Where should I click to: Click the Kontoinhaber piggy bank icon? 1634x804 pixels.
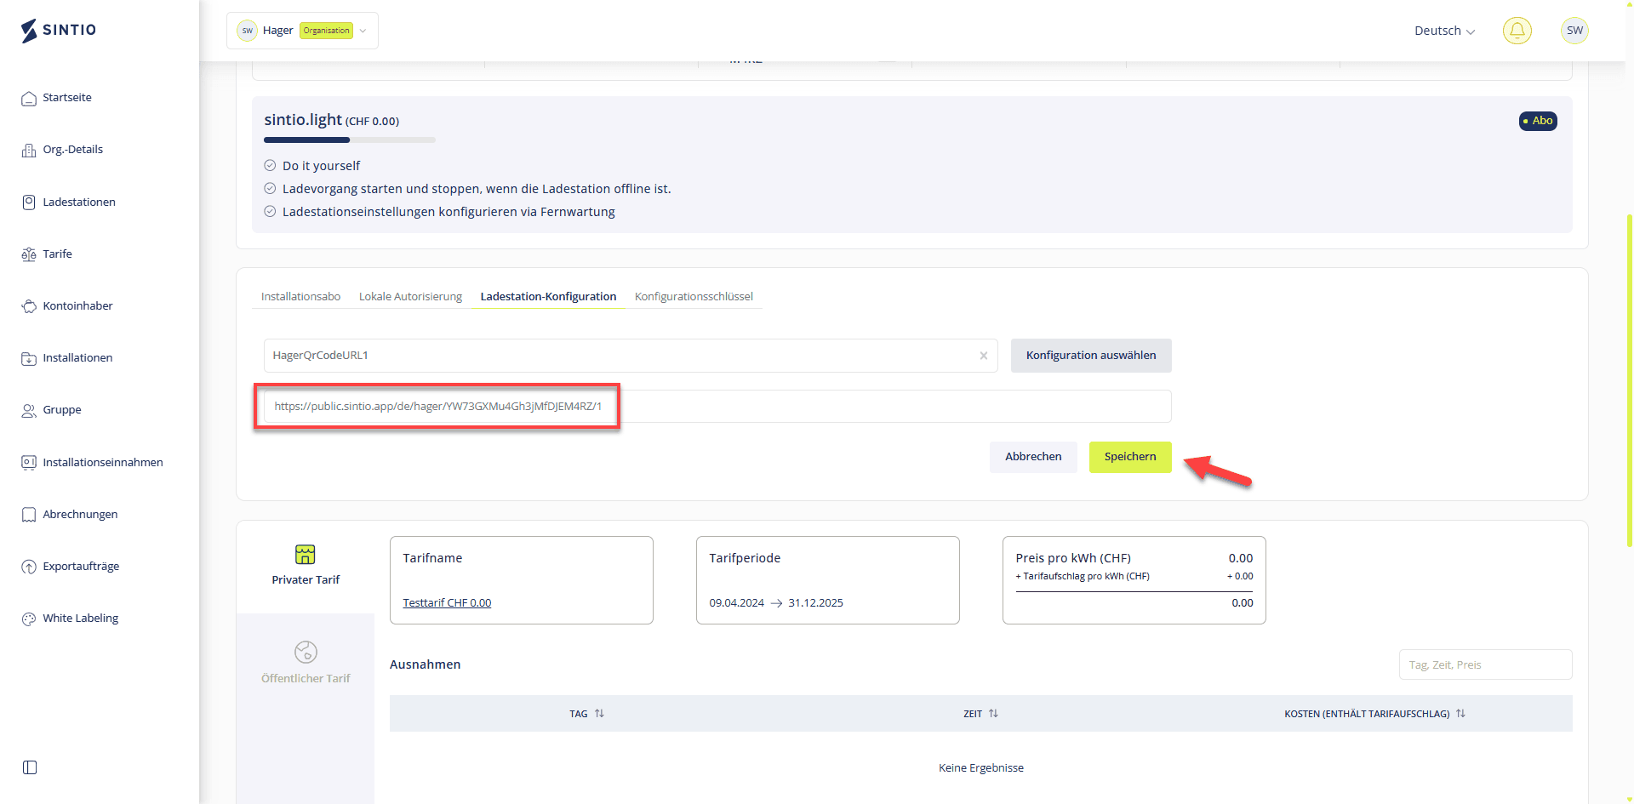pos(29,306)
